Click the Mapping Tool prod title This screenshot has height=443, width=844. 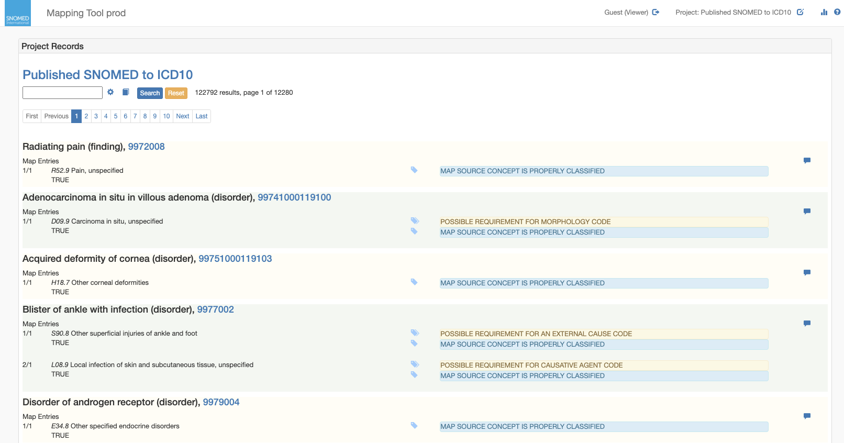point(86,13)
